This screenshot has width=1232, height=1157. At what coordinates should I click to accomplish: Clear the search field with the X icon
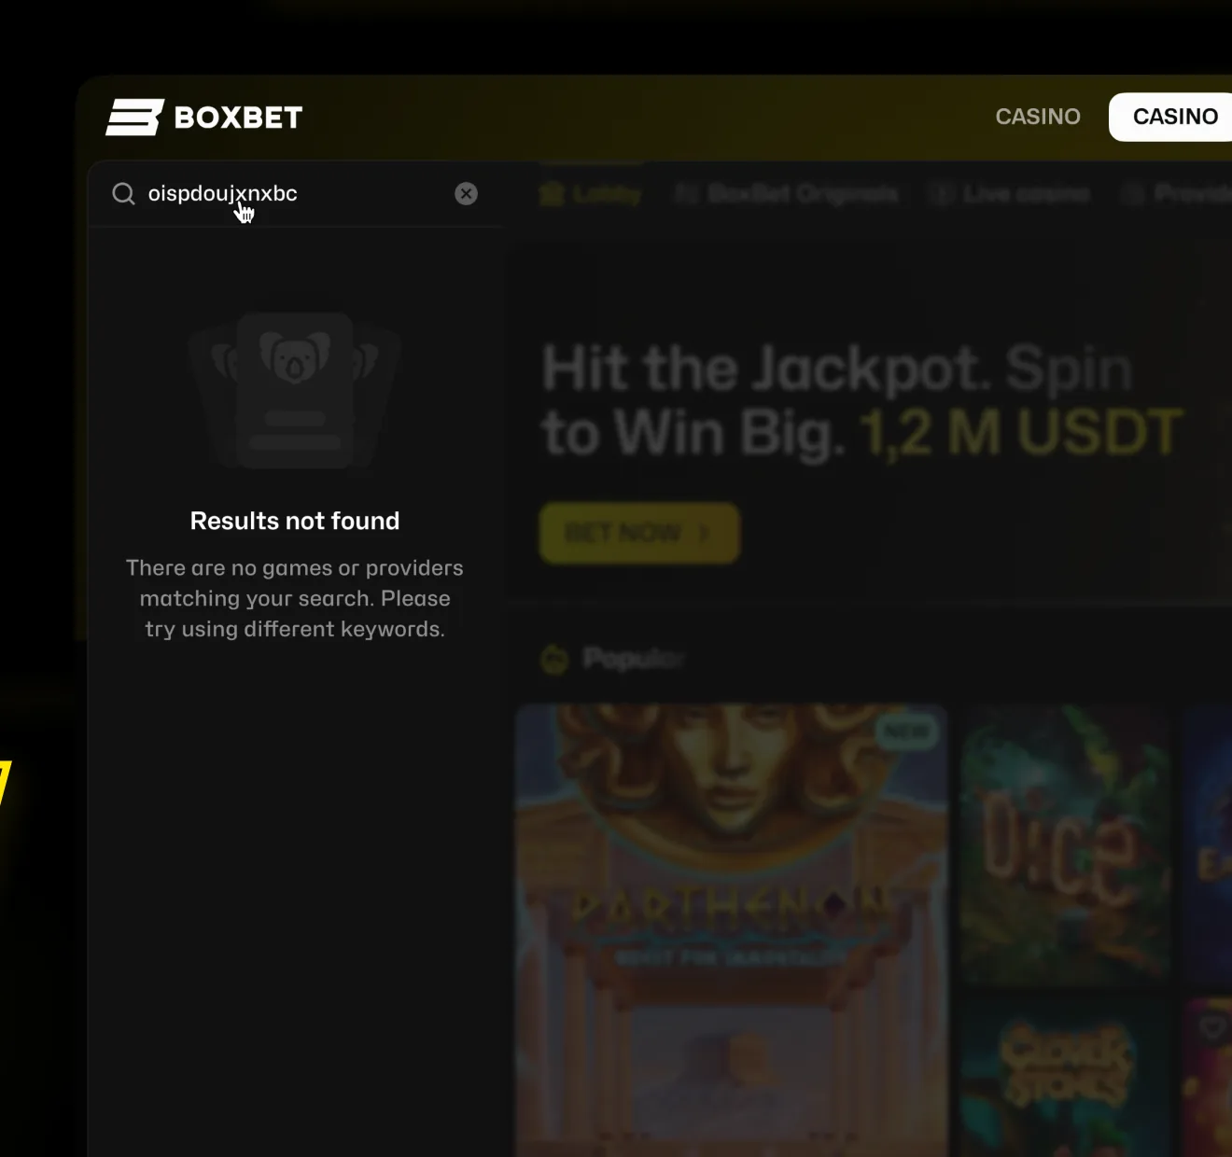click(466, 193)
